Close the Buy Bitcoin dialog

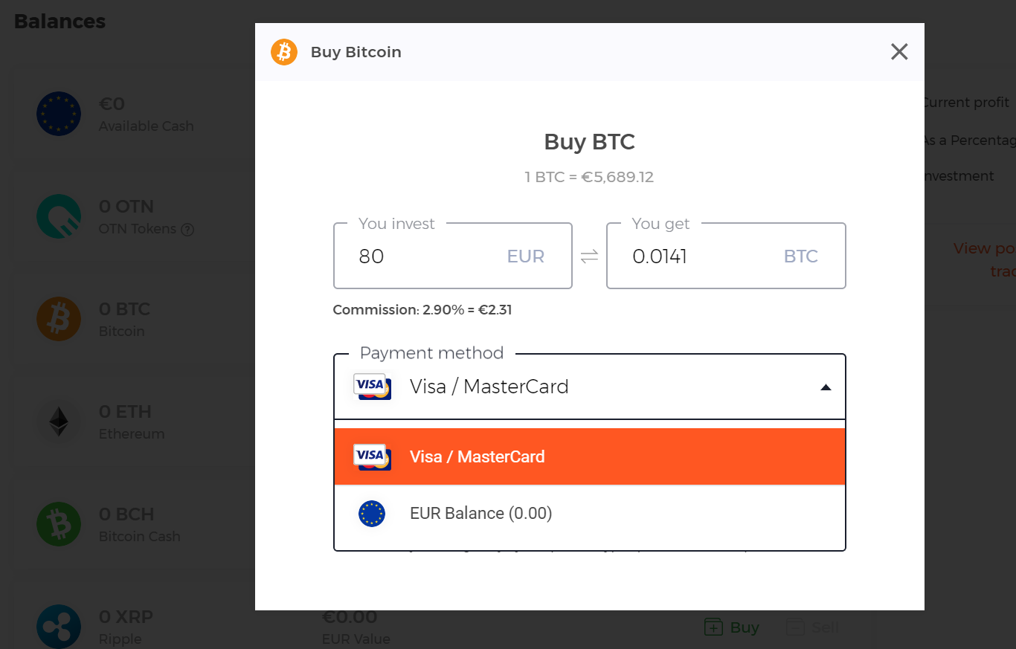899,51
